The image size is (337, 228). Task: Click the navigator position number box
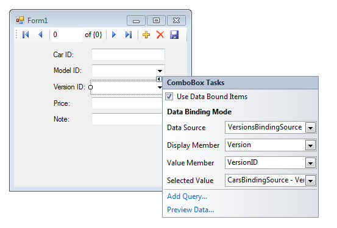(66, 35)
